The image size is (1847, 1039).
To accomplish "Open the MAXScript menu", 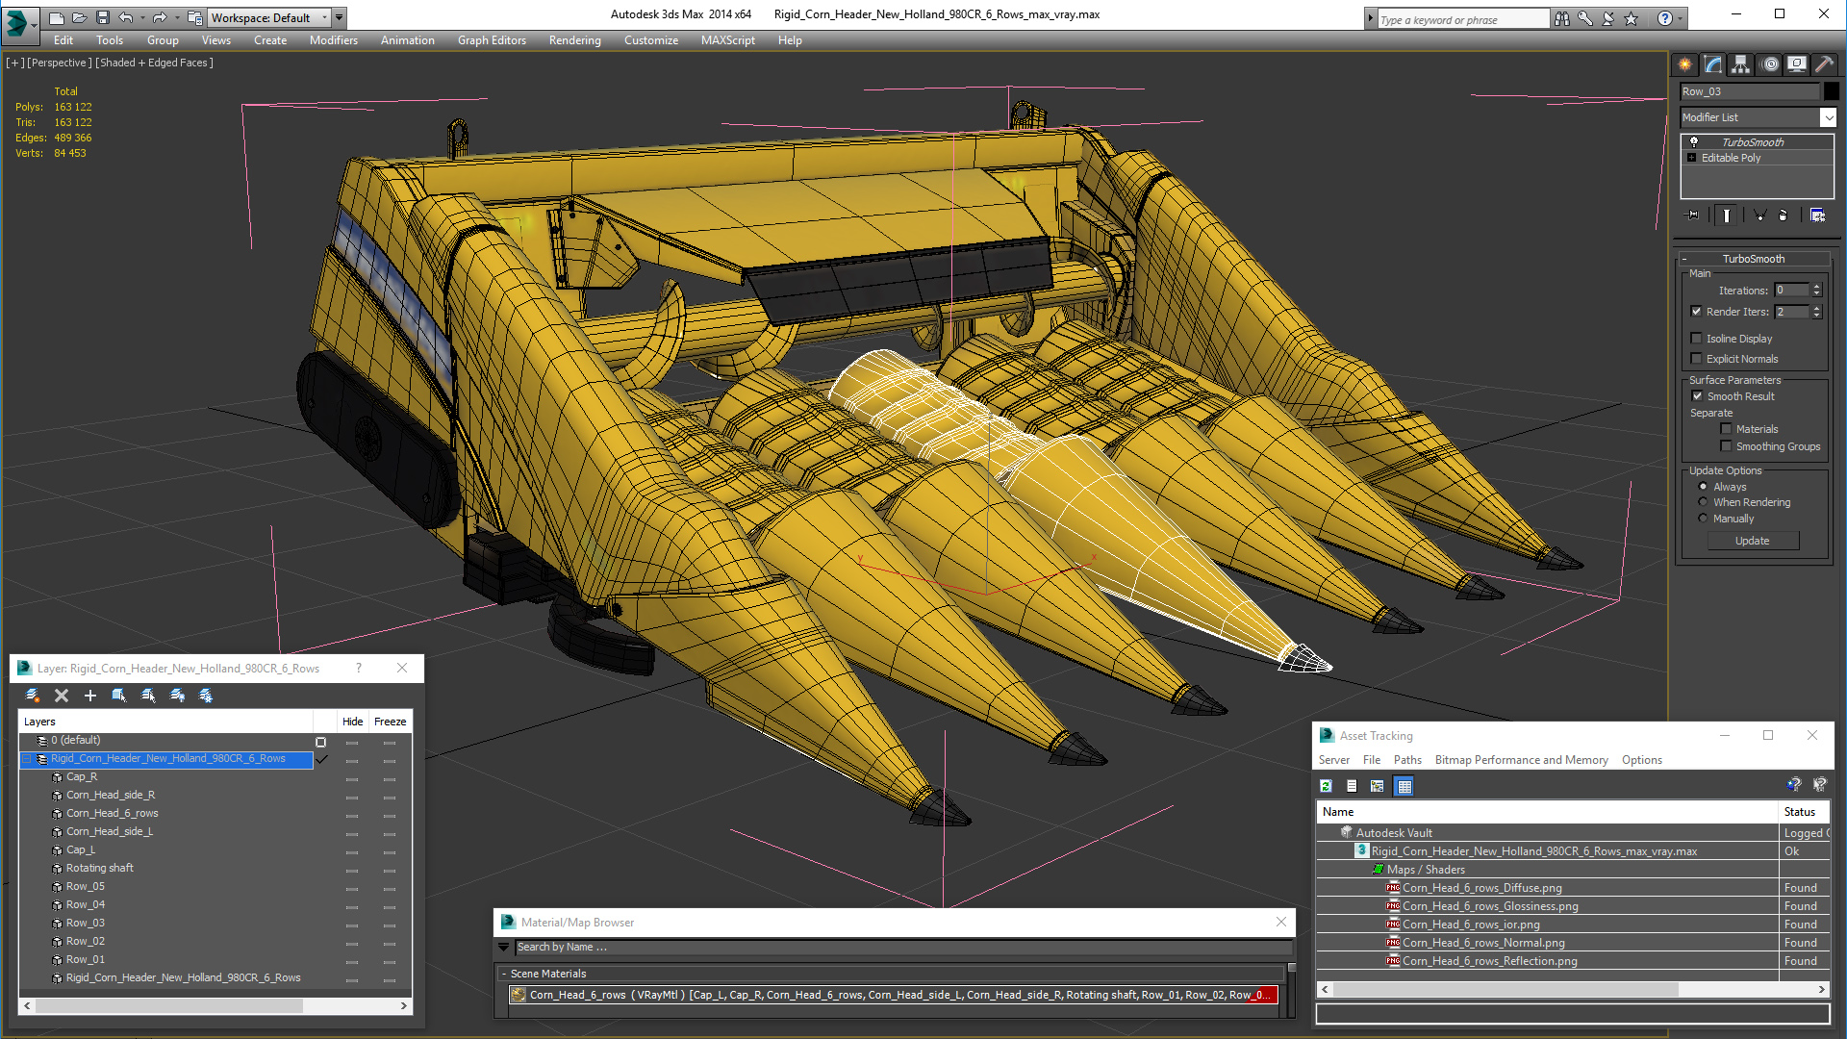I will [x=727, y=40].
